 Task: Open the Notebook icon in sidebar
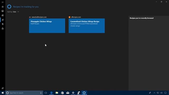pos(3,11)
